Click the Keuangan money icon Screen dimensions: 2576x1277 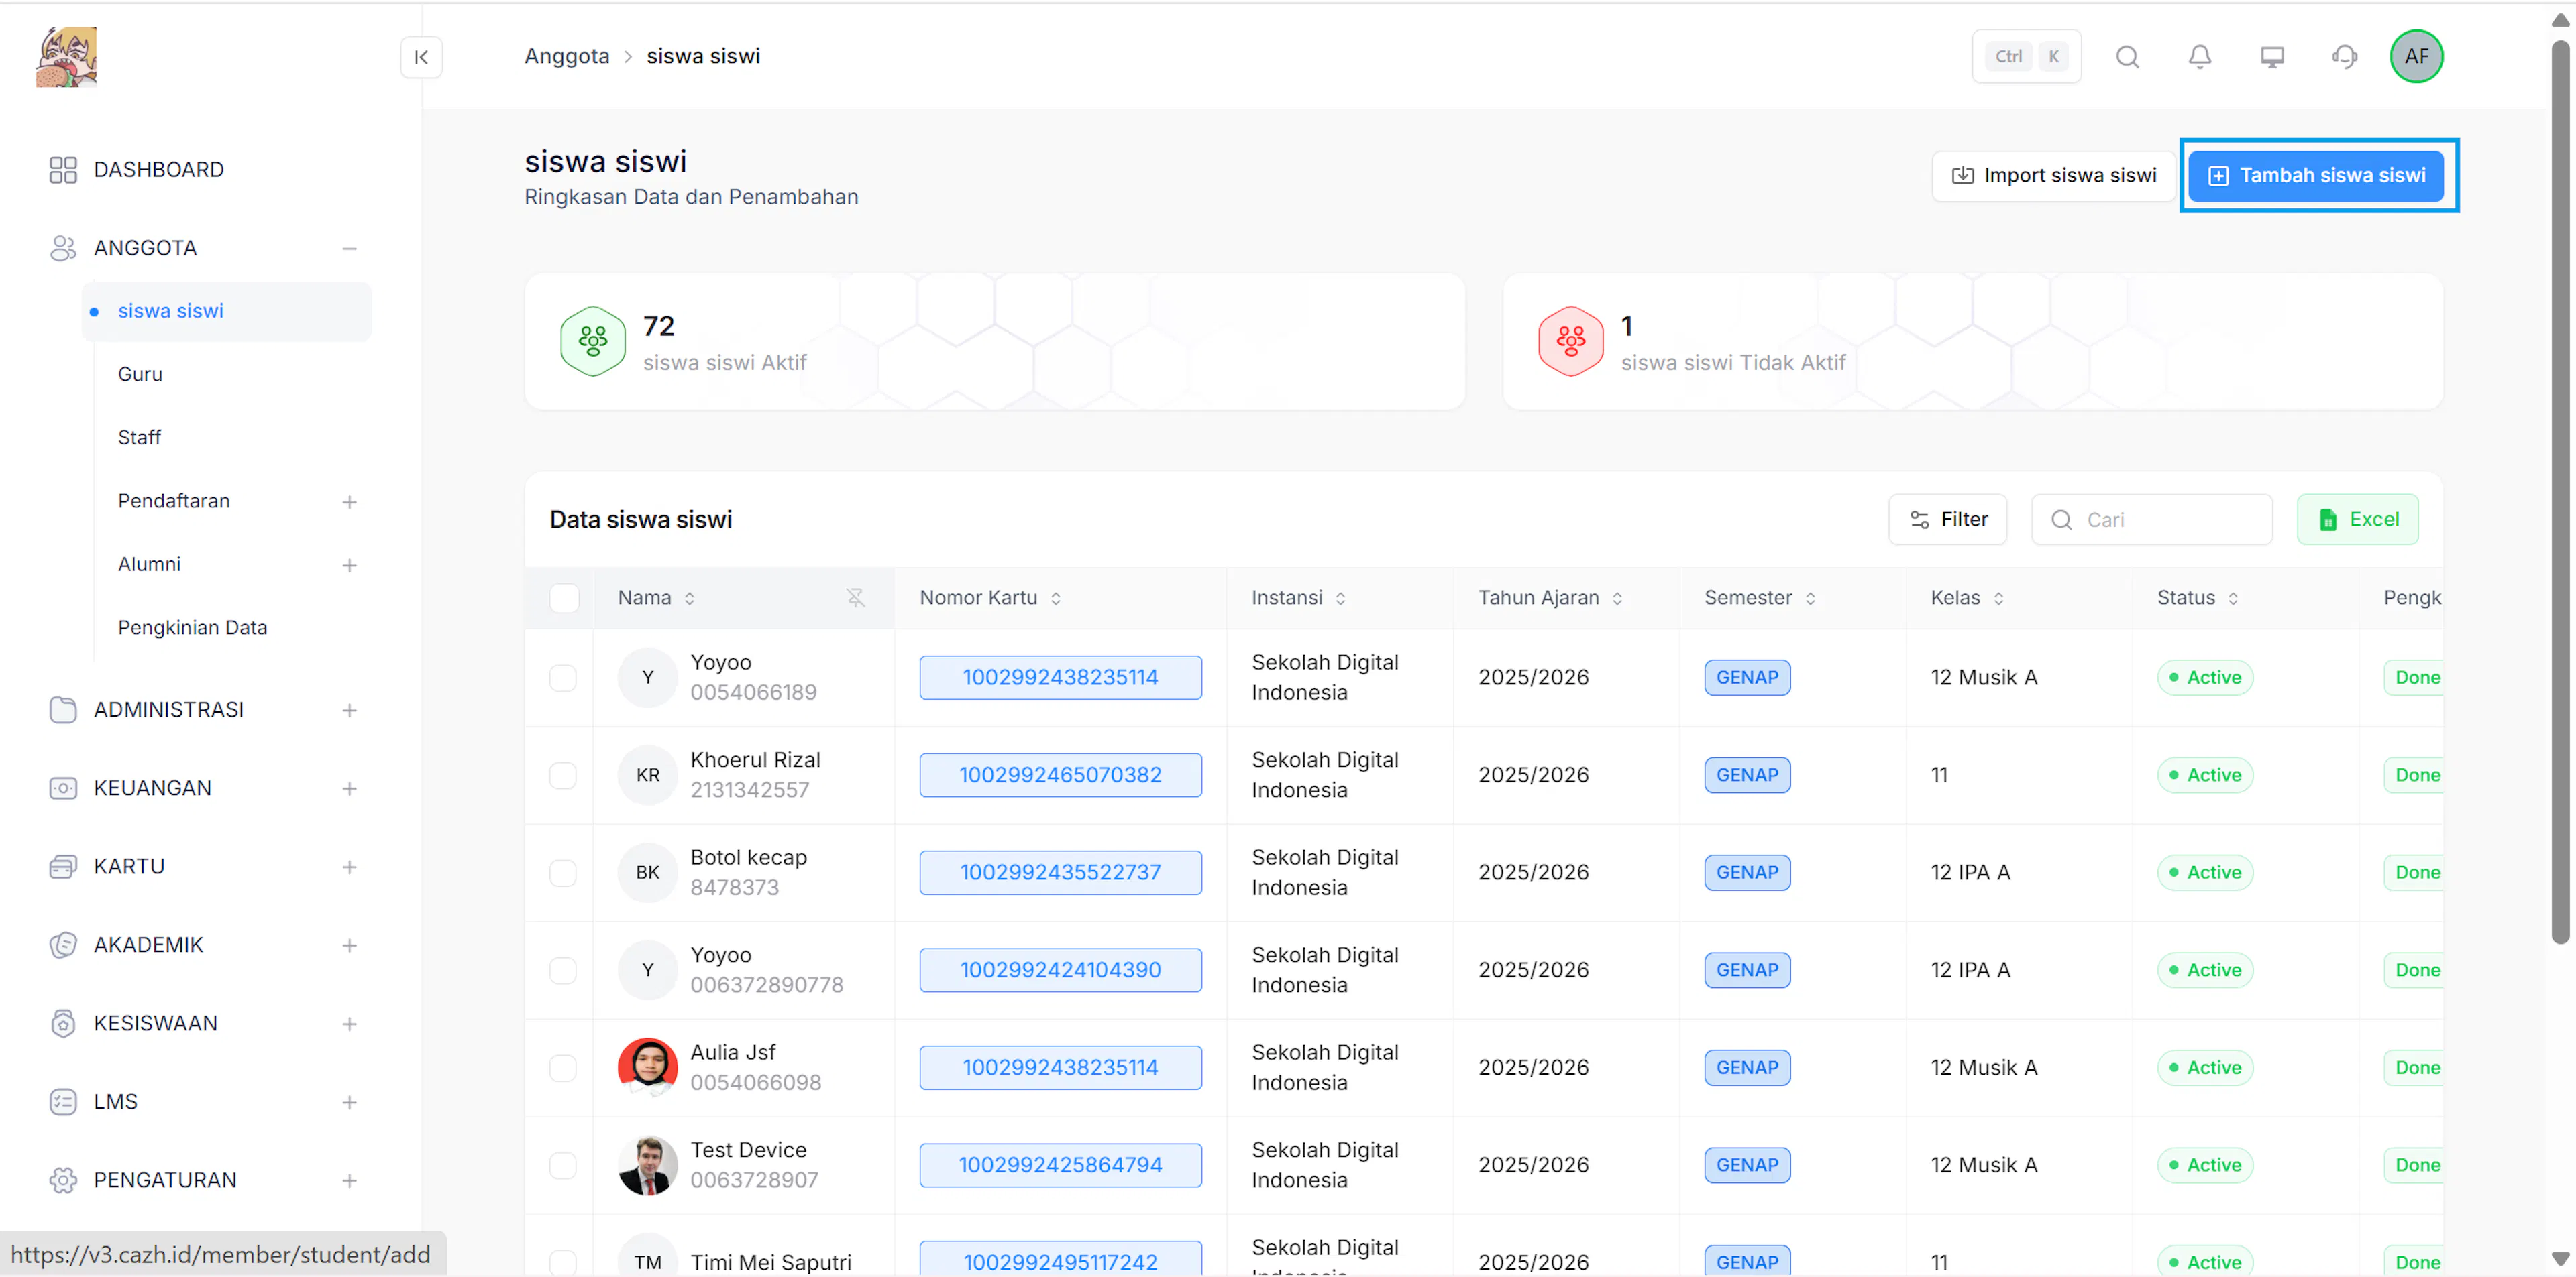[x=63, y=788]
